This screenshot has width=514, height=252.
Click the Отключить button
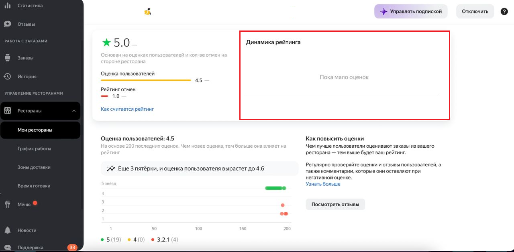475,11
